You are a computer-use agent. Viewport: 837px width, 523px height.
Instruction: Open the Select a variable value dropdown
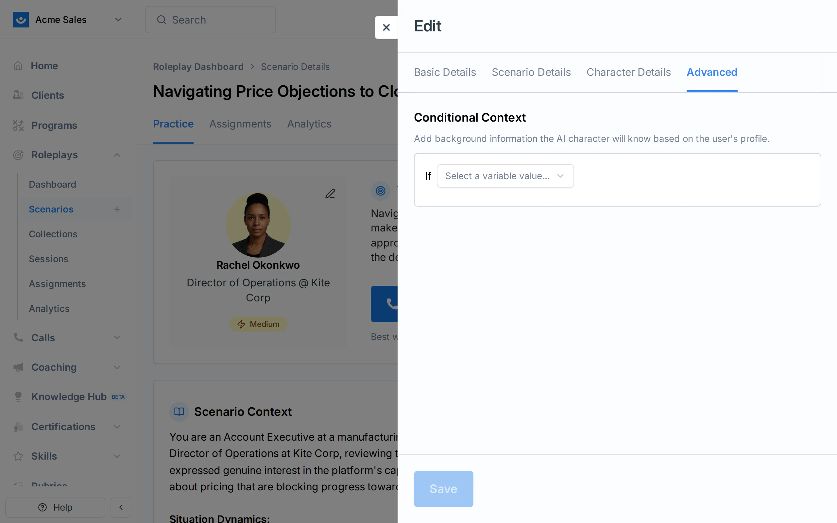pos(504,176)
